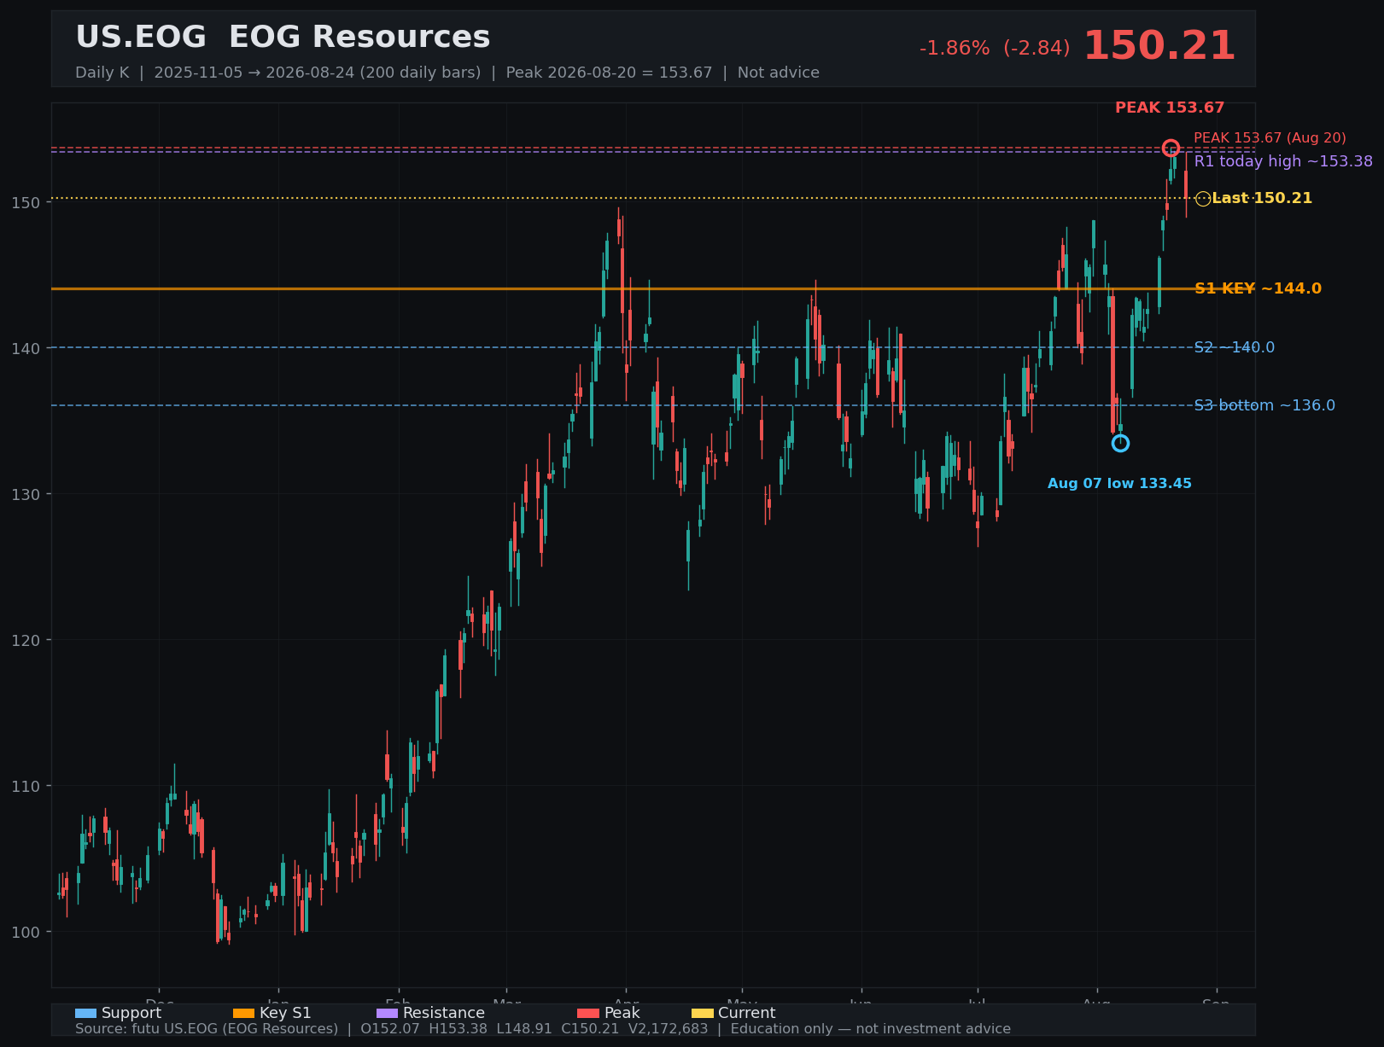This screenshot has height=1047, width=1384.
Task: Click the 100 y-axis tick label
Action: click(x=26, y=932)
